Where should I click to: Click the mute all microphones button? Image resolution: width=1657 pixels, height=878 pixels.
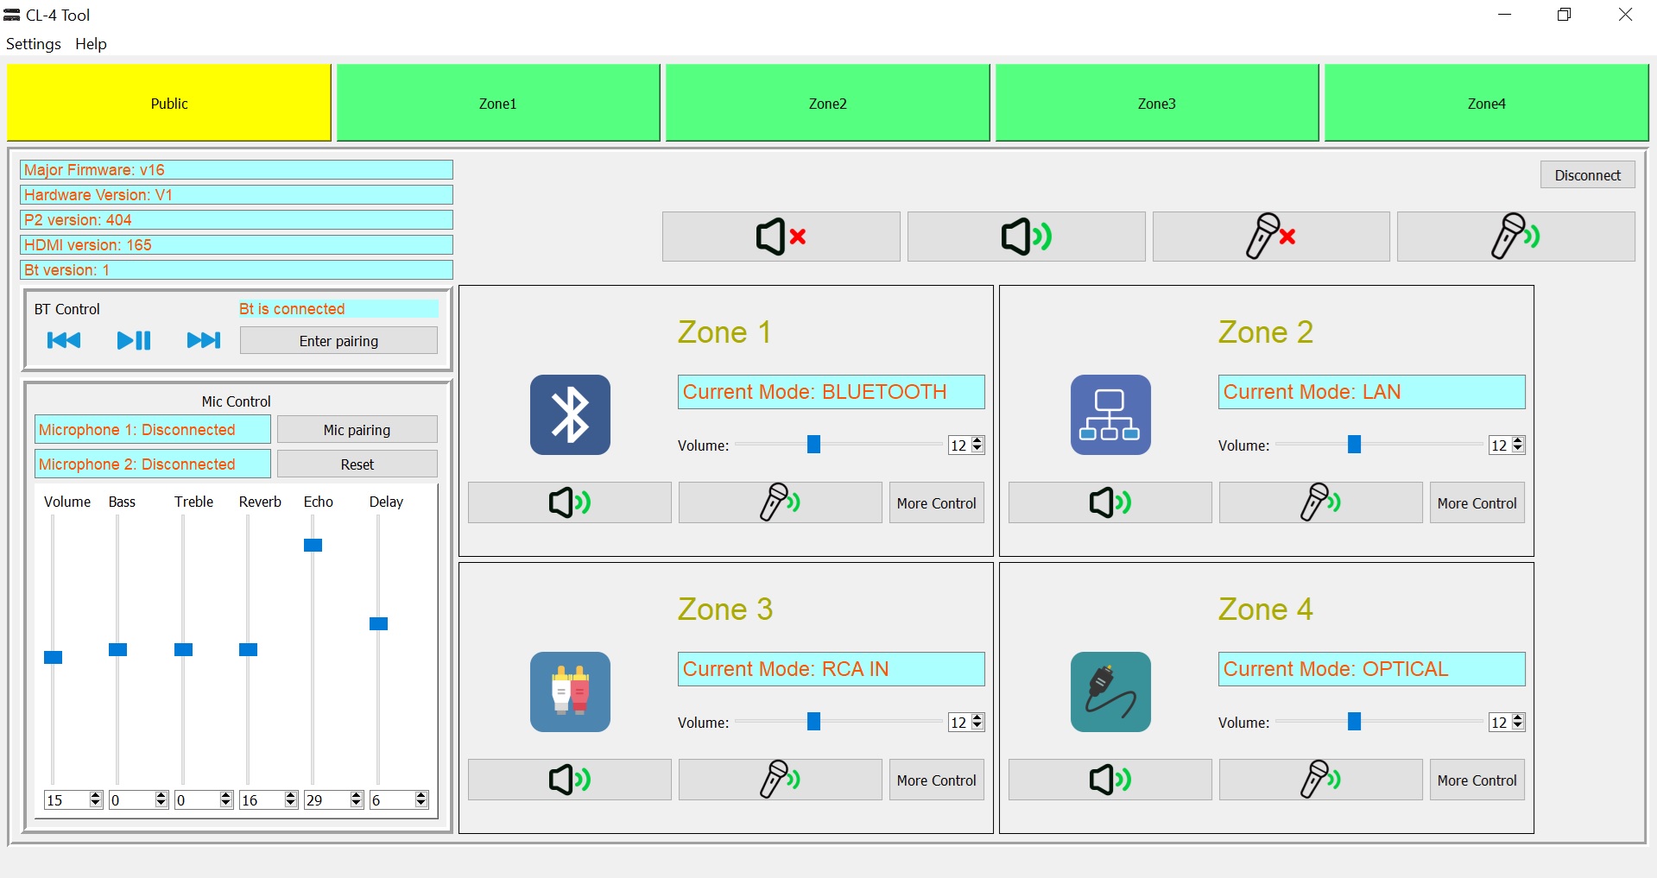point(1271,237)
